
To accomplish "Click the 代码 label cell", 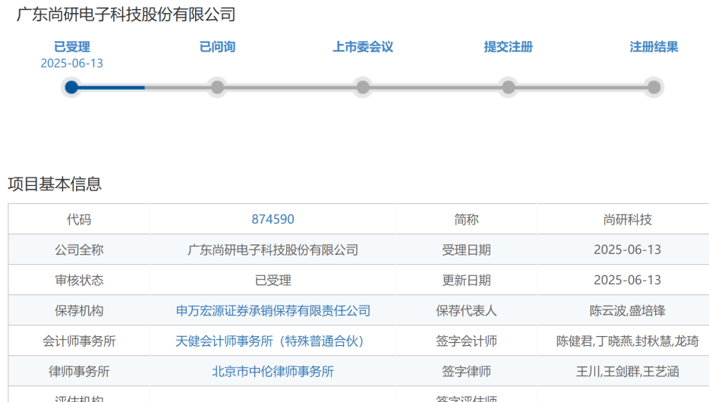I will pyautogui.click(x=79, y=219).
